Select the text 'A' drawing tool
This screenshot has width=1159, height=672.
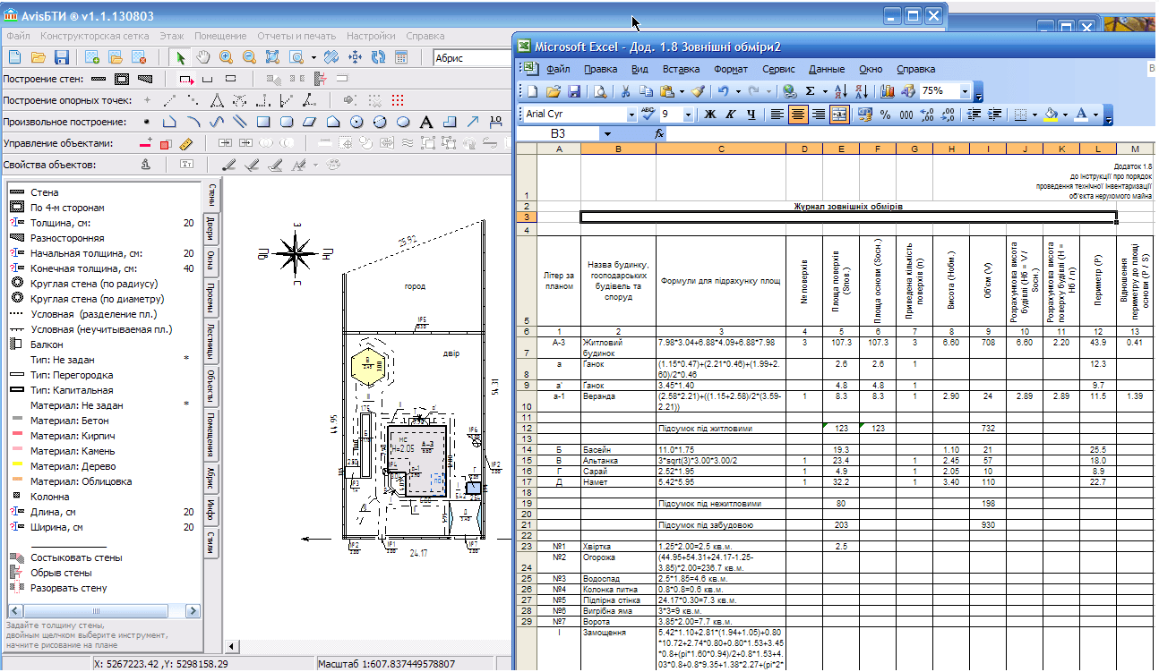pyautogui.click(x=426, y=122)
